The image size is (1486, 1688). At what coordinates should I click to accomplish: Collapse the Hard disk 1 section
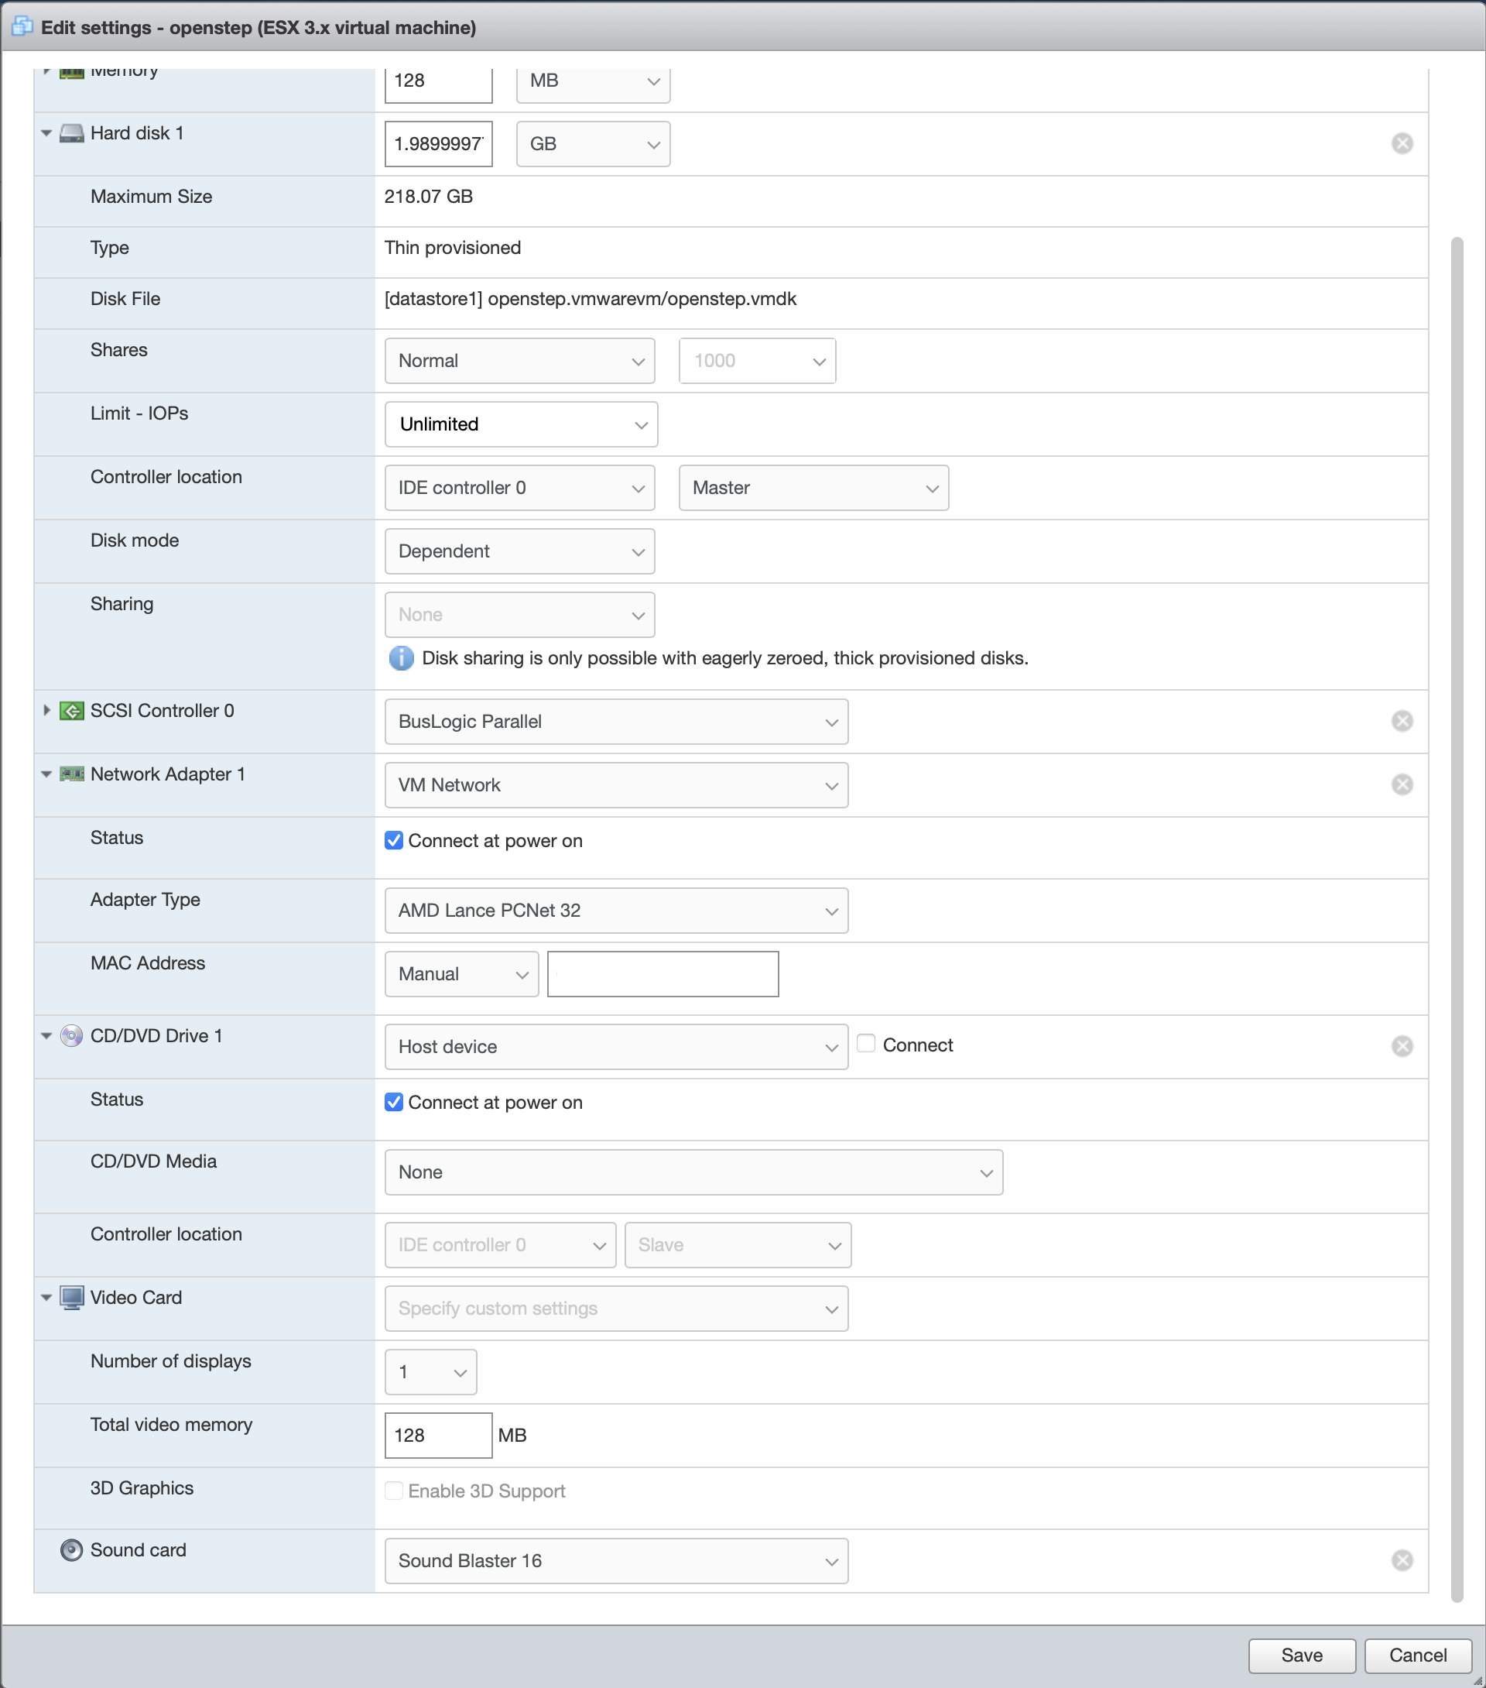coord(46,133)
